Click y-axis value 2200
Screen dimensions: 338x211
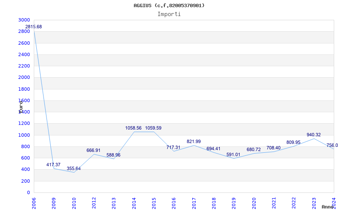24,66
